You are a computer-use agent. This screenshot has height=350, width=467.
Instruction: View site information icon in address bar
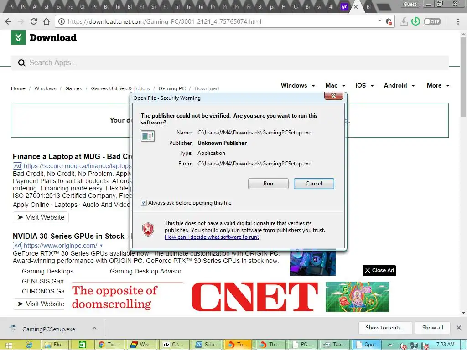pyautogui.click(x=62, y=21)
